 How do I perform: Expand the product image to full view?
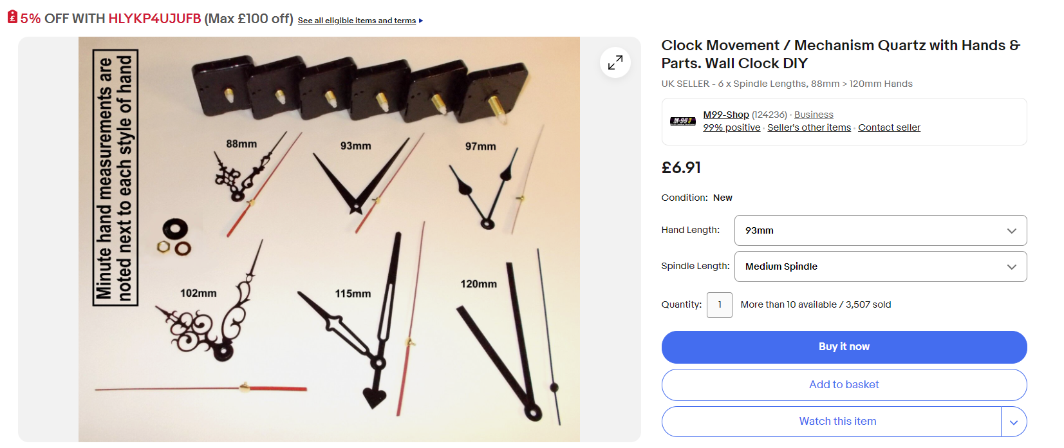click(615, 62)
